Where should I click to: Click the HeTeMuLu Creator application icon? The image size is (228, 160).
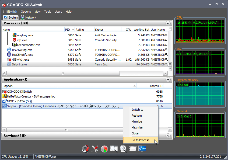click(x=5, y=96)
